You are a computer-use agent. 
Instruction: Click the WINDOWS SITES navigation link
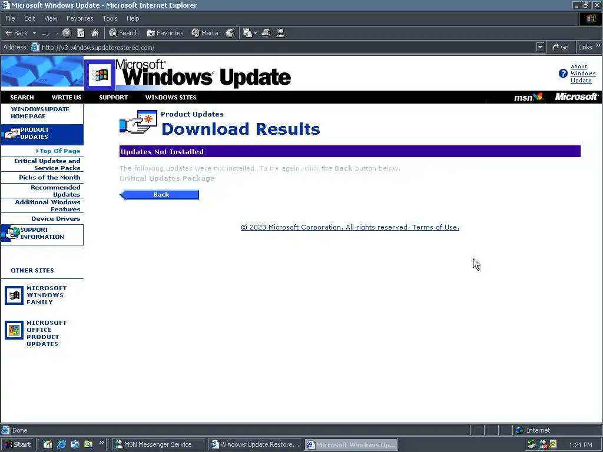171,97
